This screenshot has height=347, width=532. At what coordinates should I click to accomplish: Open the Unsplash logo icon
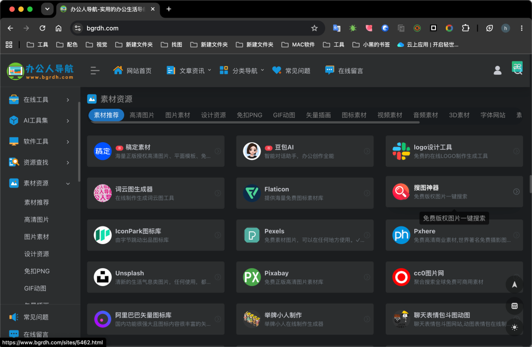(102, 277)
